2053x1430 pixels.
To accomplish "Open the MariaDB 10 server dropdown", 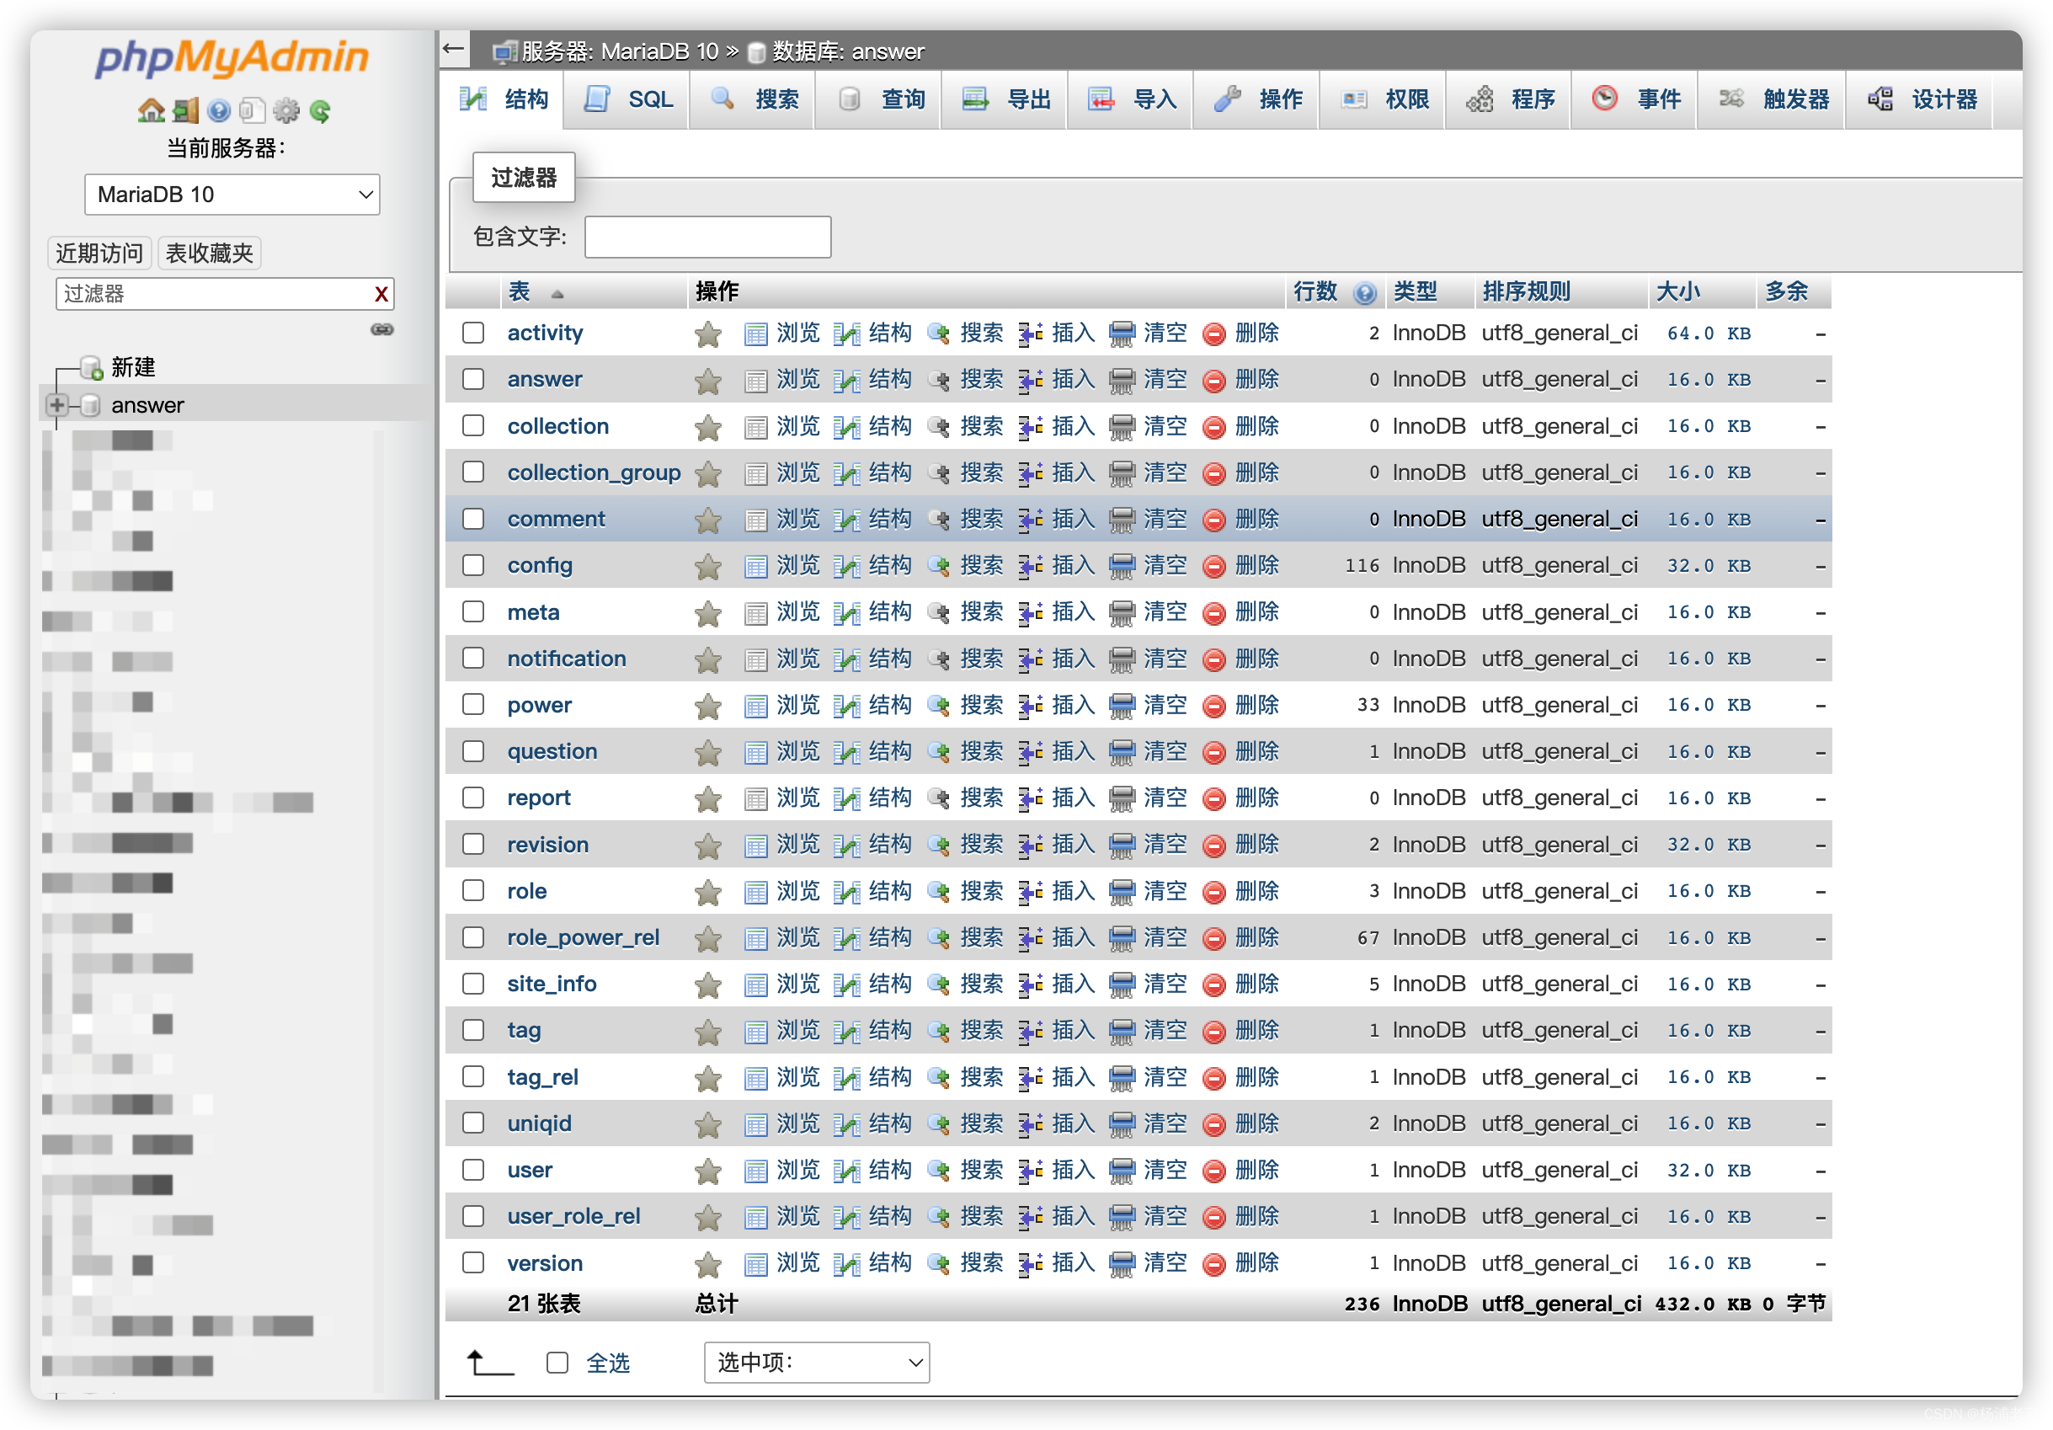I will (232, 194).
